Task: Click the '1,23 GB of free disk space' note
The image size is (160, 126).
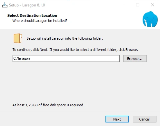Action: tap(48, 105)
